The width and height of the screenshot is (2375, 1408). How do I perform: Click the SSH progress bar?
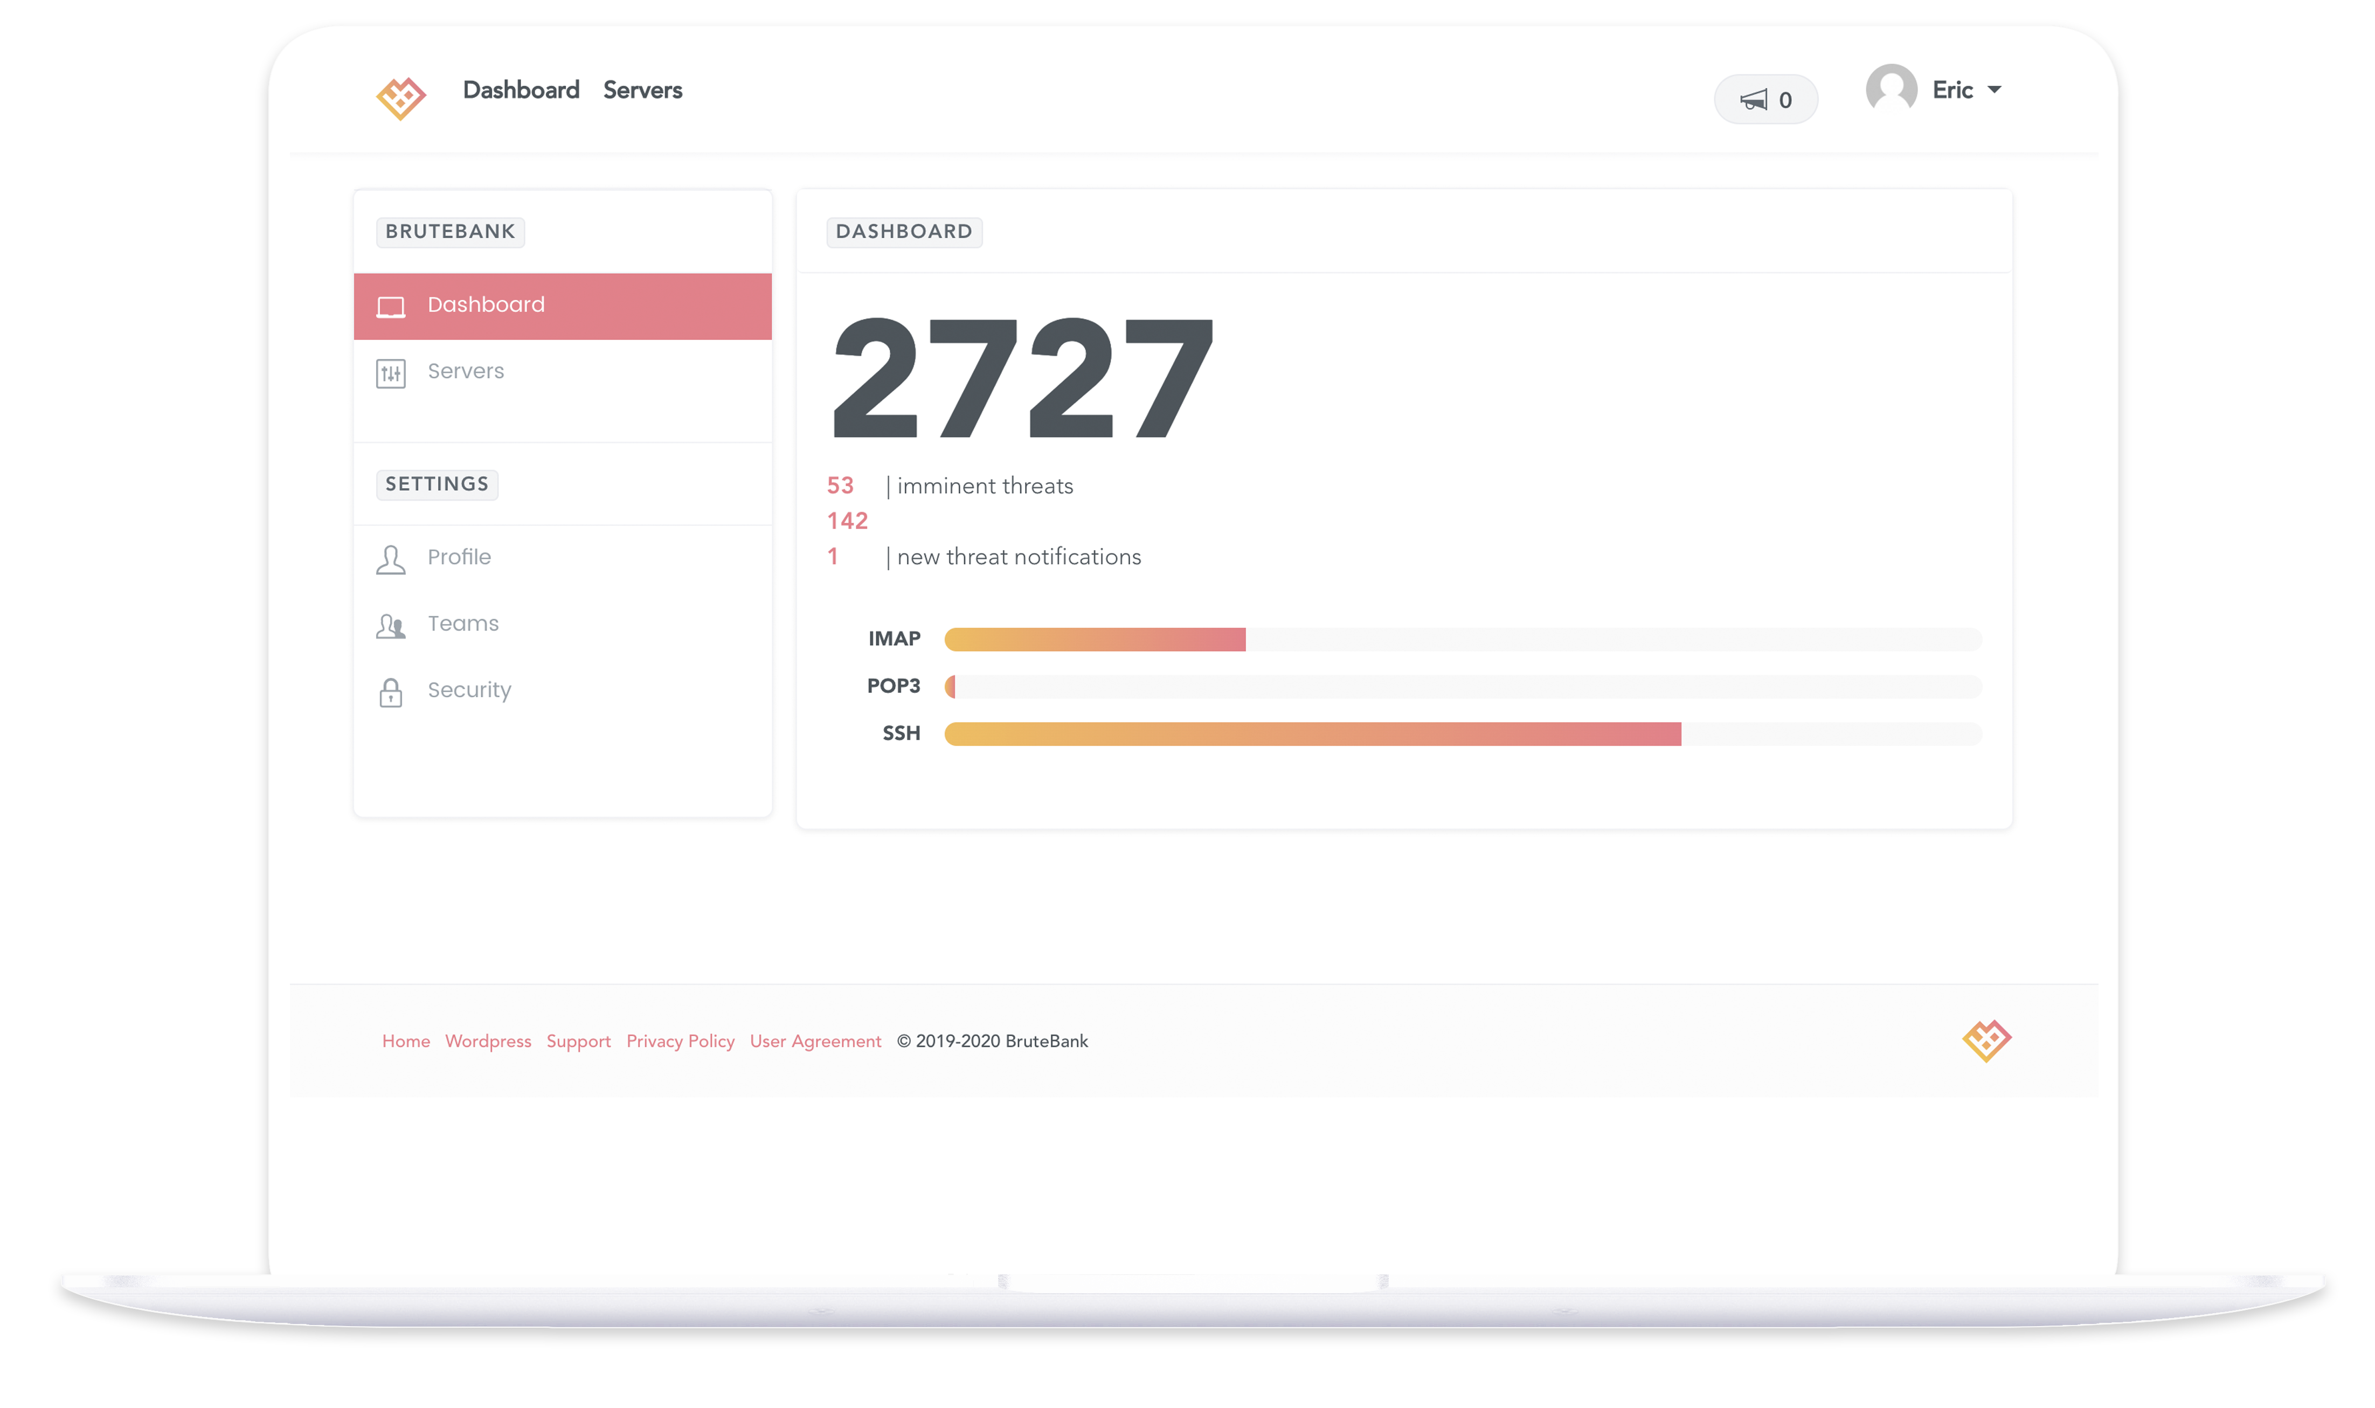1462,733
